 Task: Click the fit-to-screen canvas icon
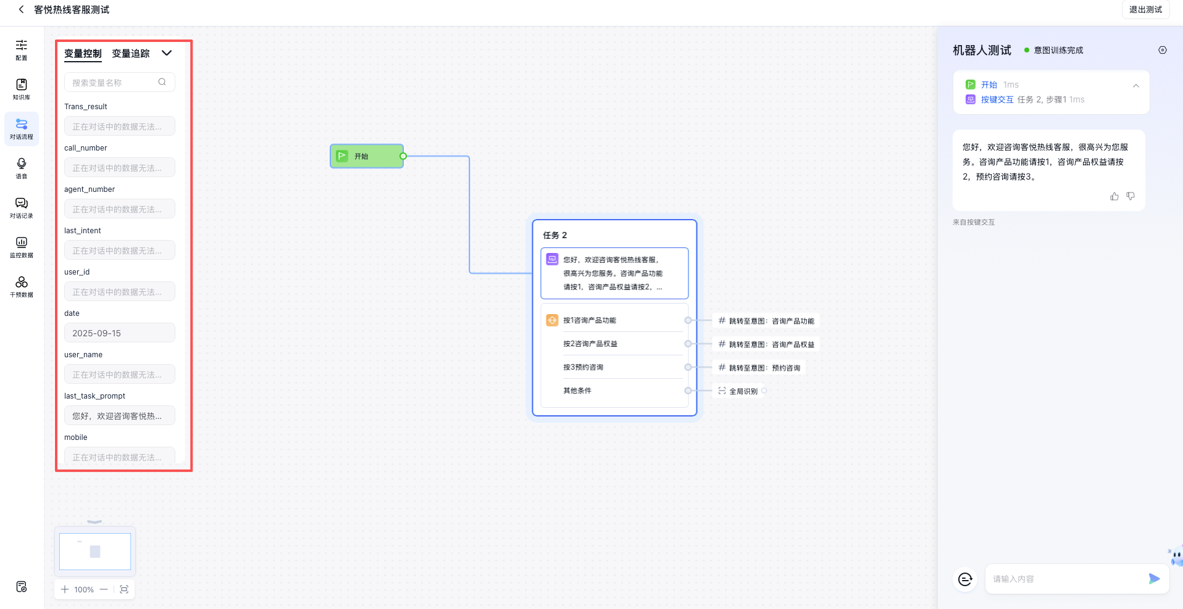[x=124, y=589]
